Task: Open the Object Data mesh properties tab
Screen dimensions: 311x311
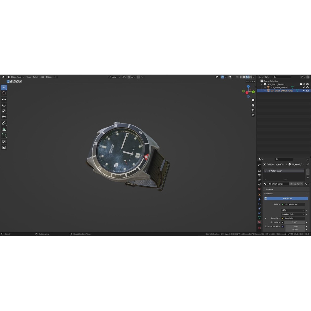Action: coord(259,218)
